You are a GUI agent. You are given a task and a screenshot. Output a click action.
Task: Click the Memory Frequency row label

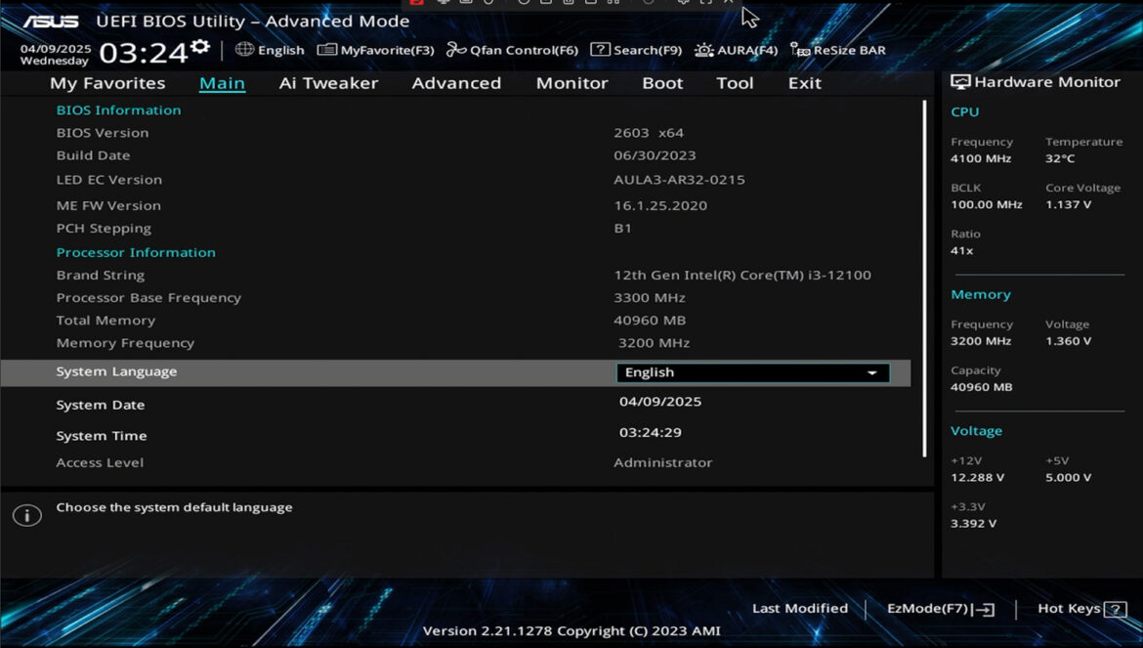point(125,343)
